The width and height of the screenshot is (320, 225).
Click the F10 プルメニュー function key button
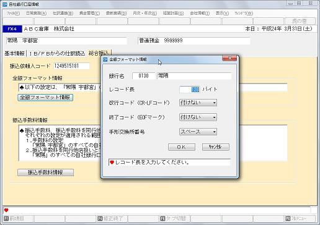pos(300,218)
